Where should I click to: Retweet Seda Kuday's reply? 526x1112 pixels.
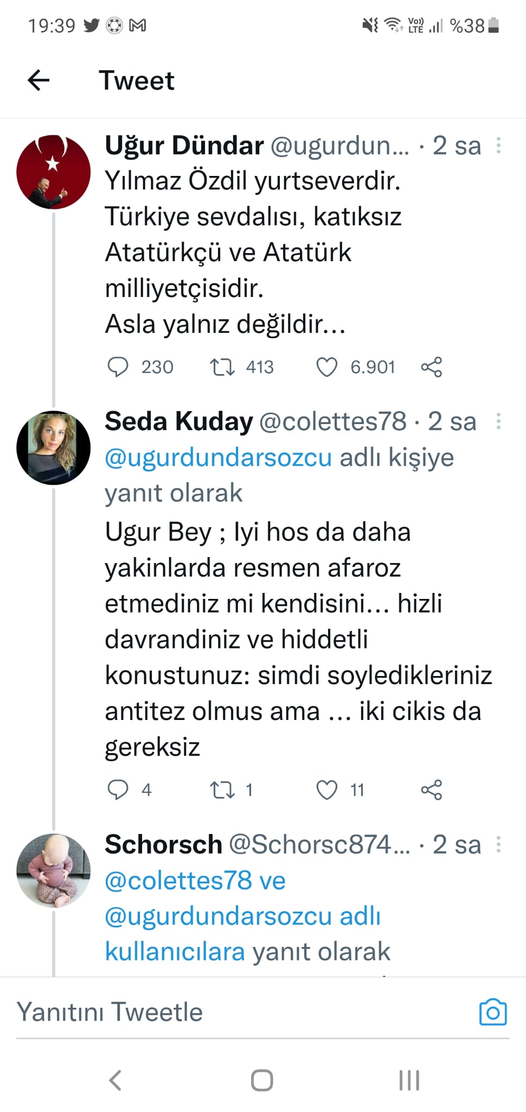click(x=222, y=791)
